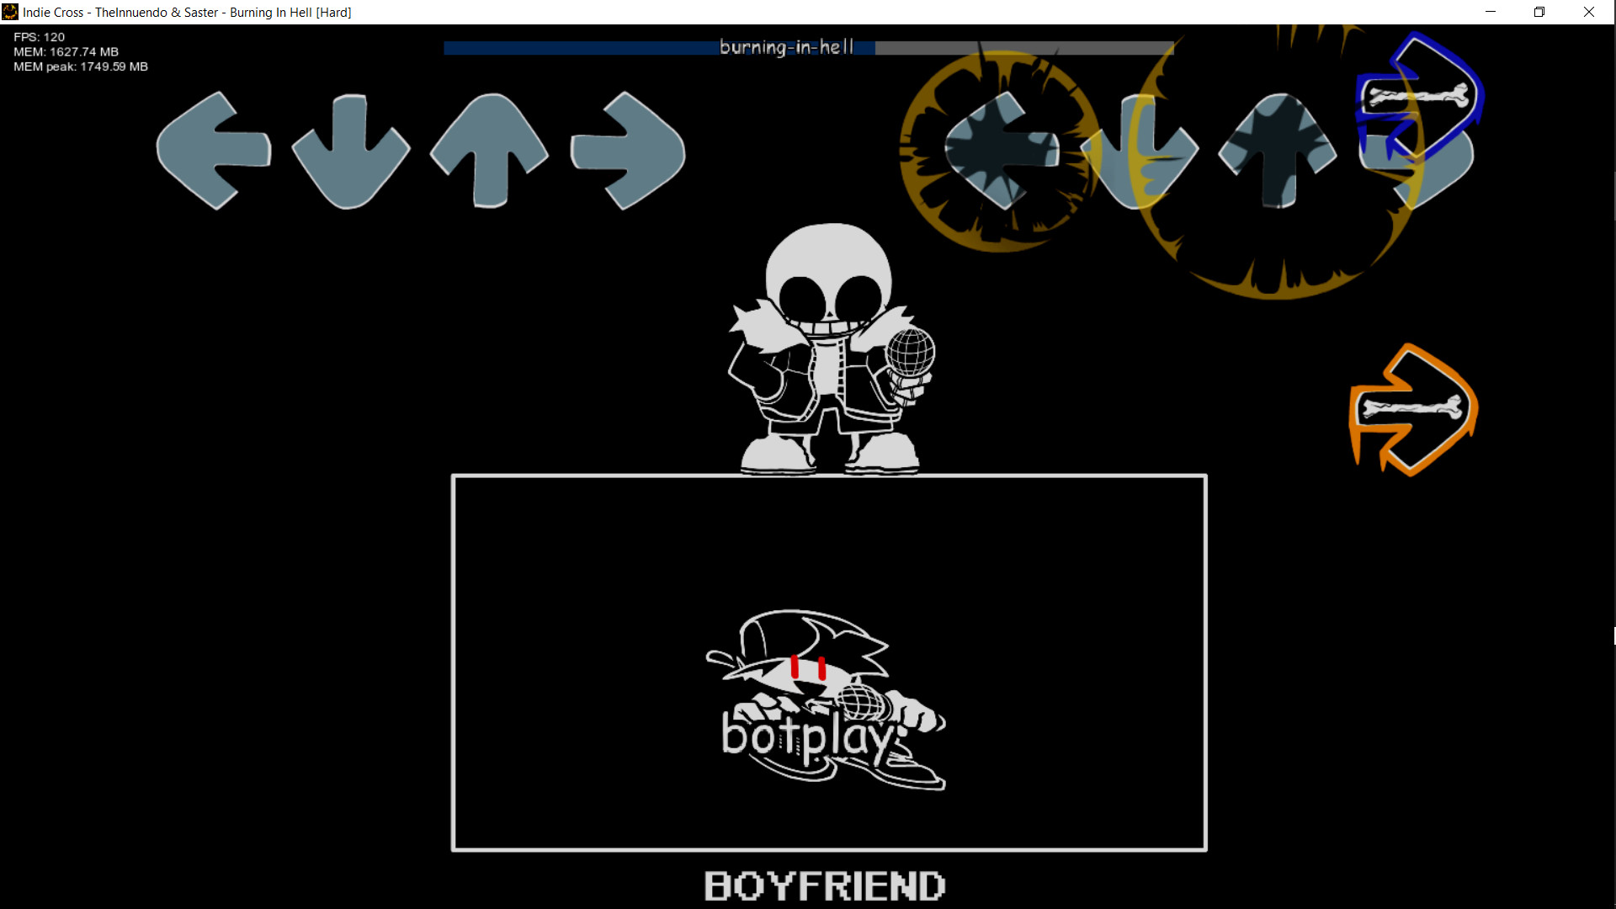Click the FPS: 120 counter
1616x909 pixels.
39,37
